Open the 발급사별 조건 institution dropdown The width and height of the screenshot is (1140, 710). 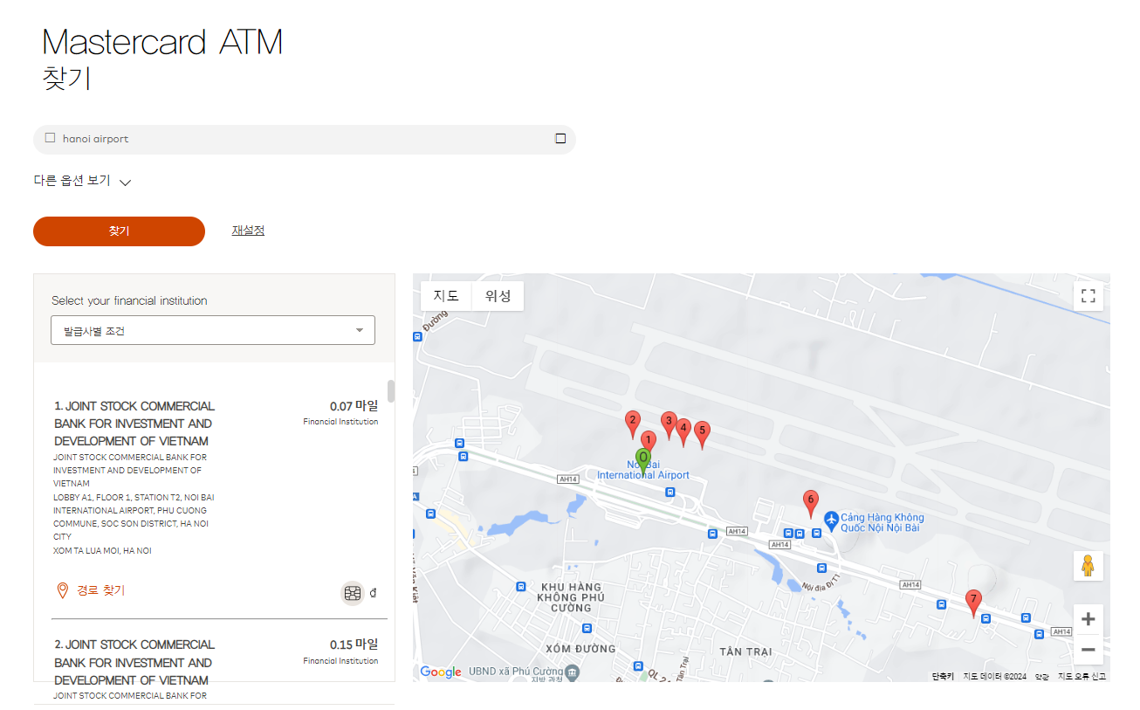coord(213,330)
